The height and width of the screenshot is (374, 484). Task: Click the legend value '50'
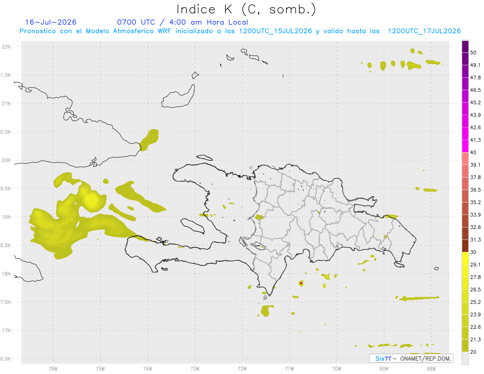[x=474, y=53]
